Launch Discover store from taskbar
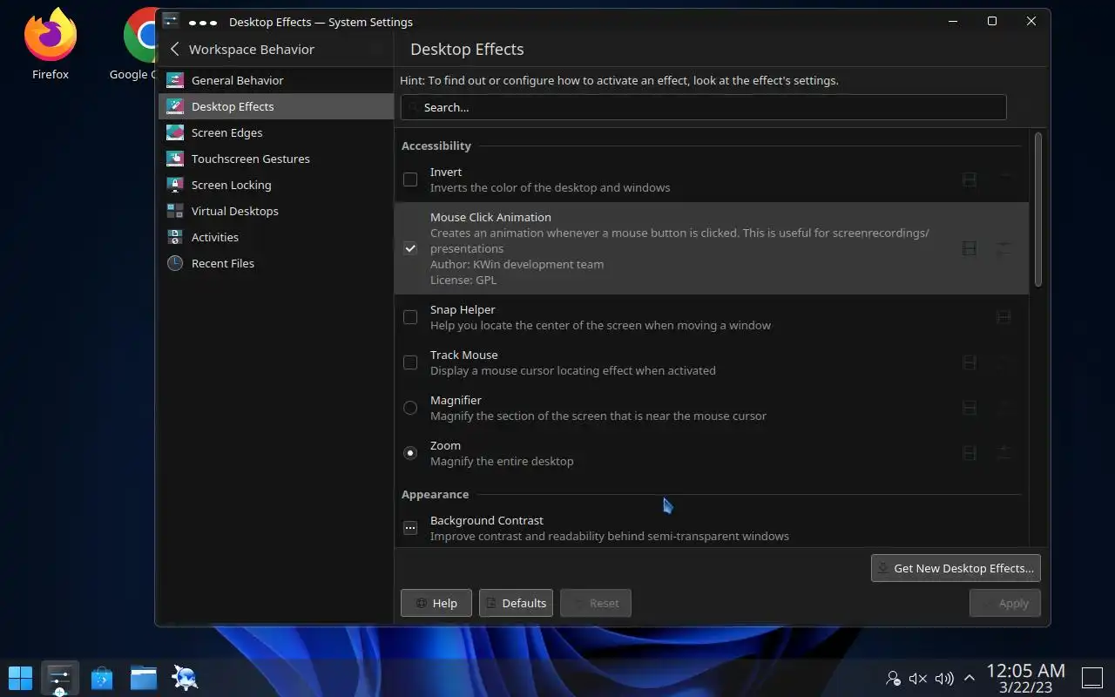Image resolution: width=1115 pixels, height=697 pixels. (102, 677)
